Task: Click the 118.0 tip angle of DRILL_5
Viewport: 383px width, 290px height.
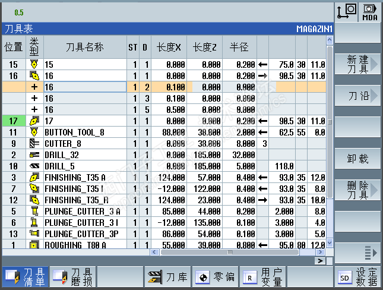Action: [x=284, y=166]
